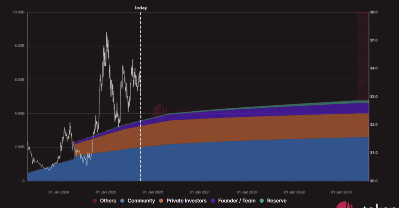Click the orange Private Investors legend dot
Image resolution: width=399 pixels, height=208 pixels.
click(161, 201)
